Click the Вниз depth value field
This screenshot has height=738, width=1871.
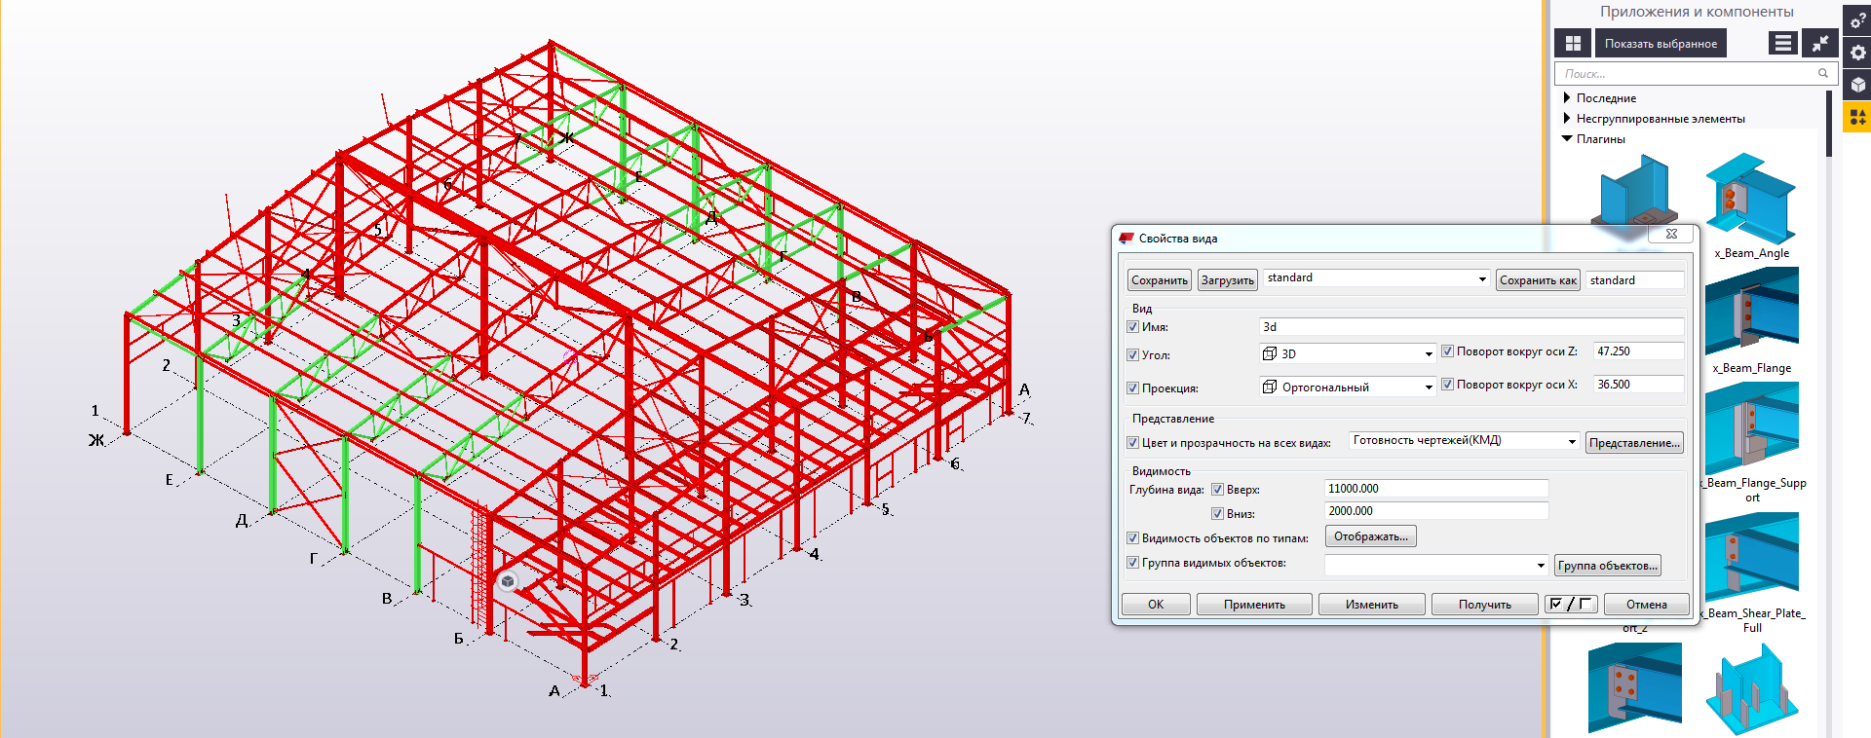[1435, 511]
